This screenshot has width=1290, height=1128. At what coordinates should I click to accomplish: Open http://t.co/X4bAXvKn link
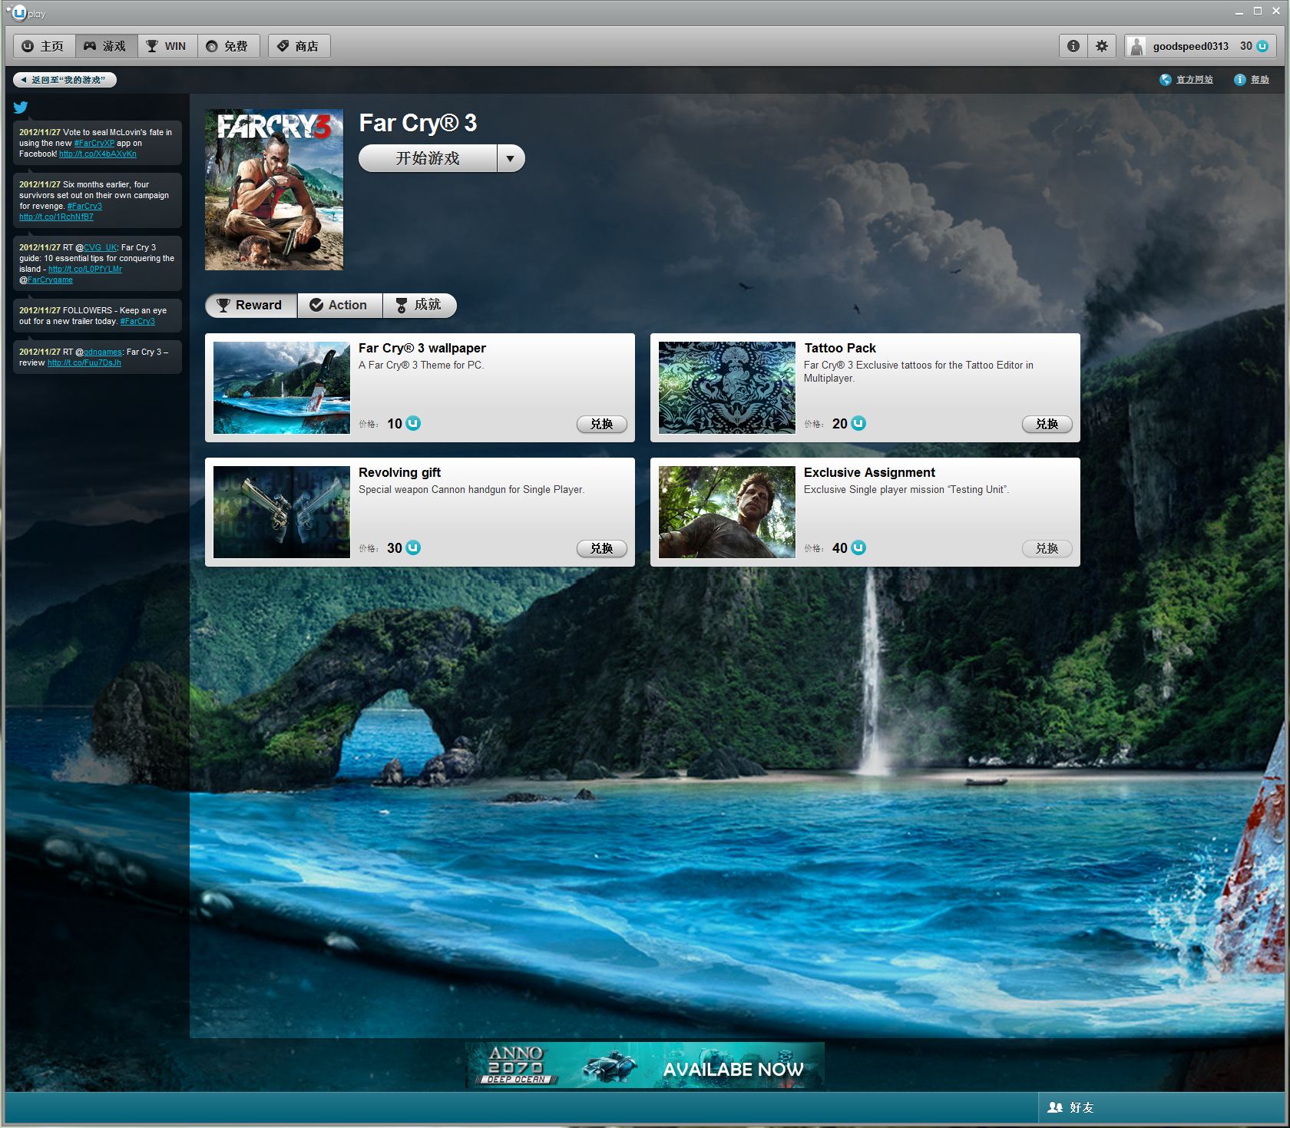click(x=98, y=154)
